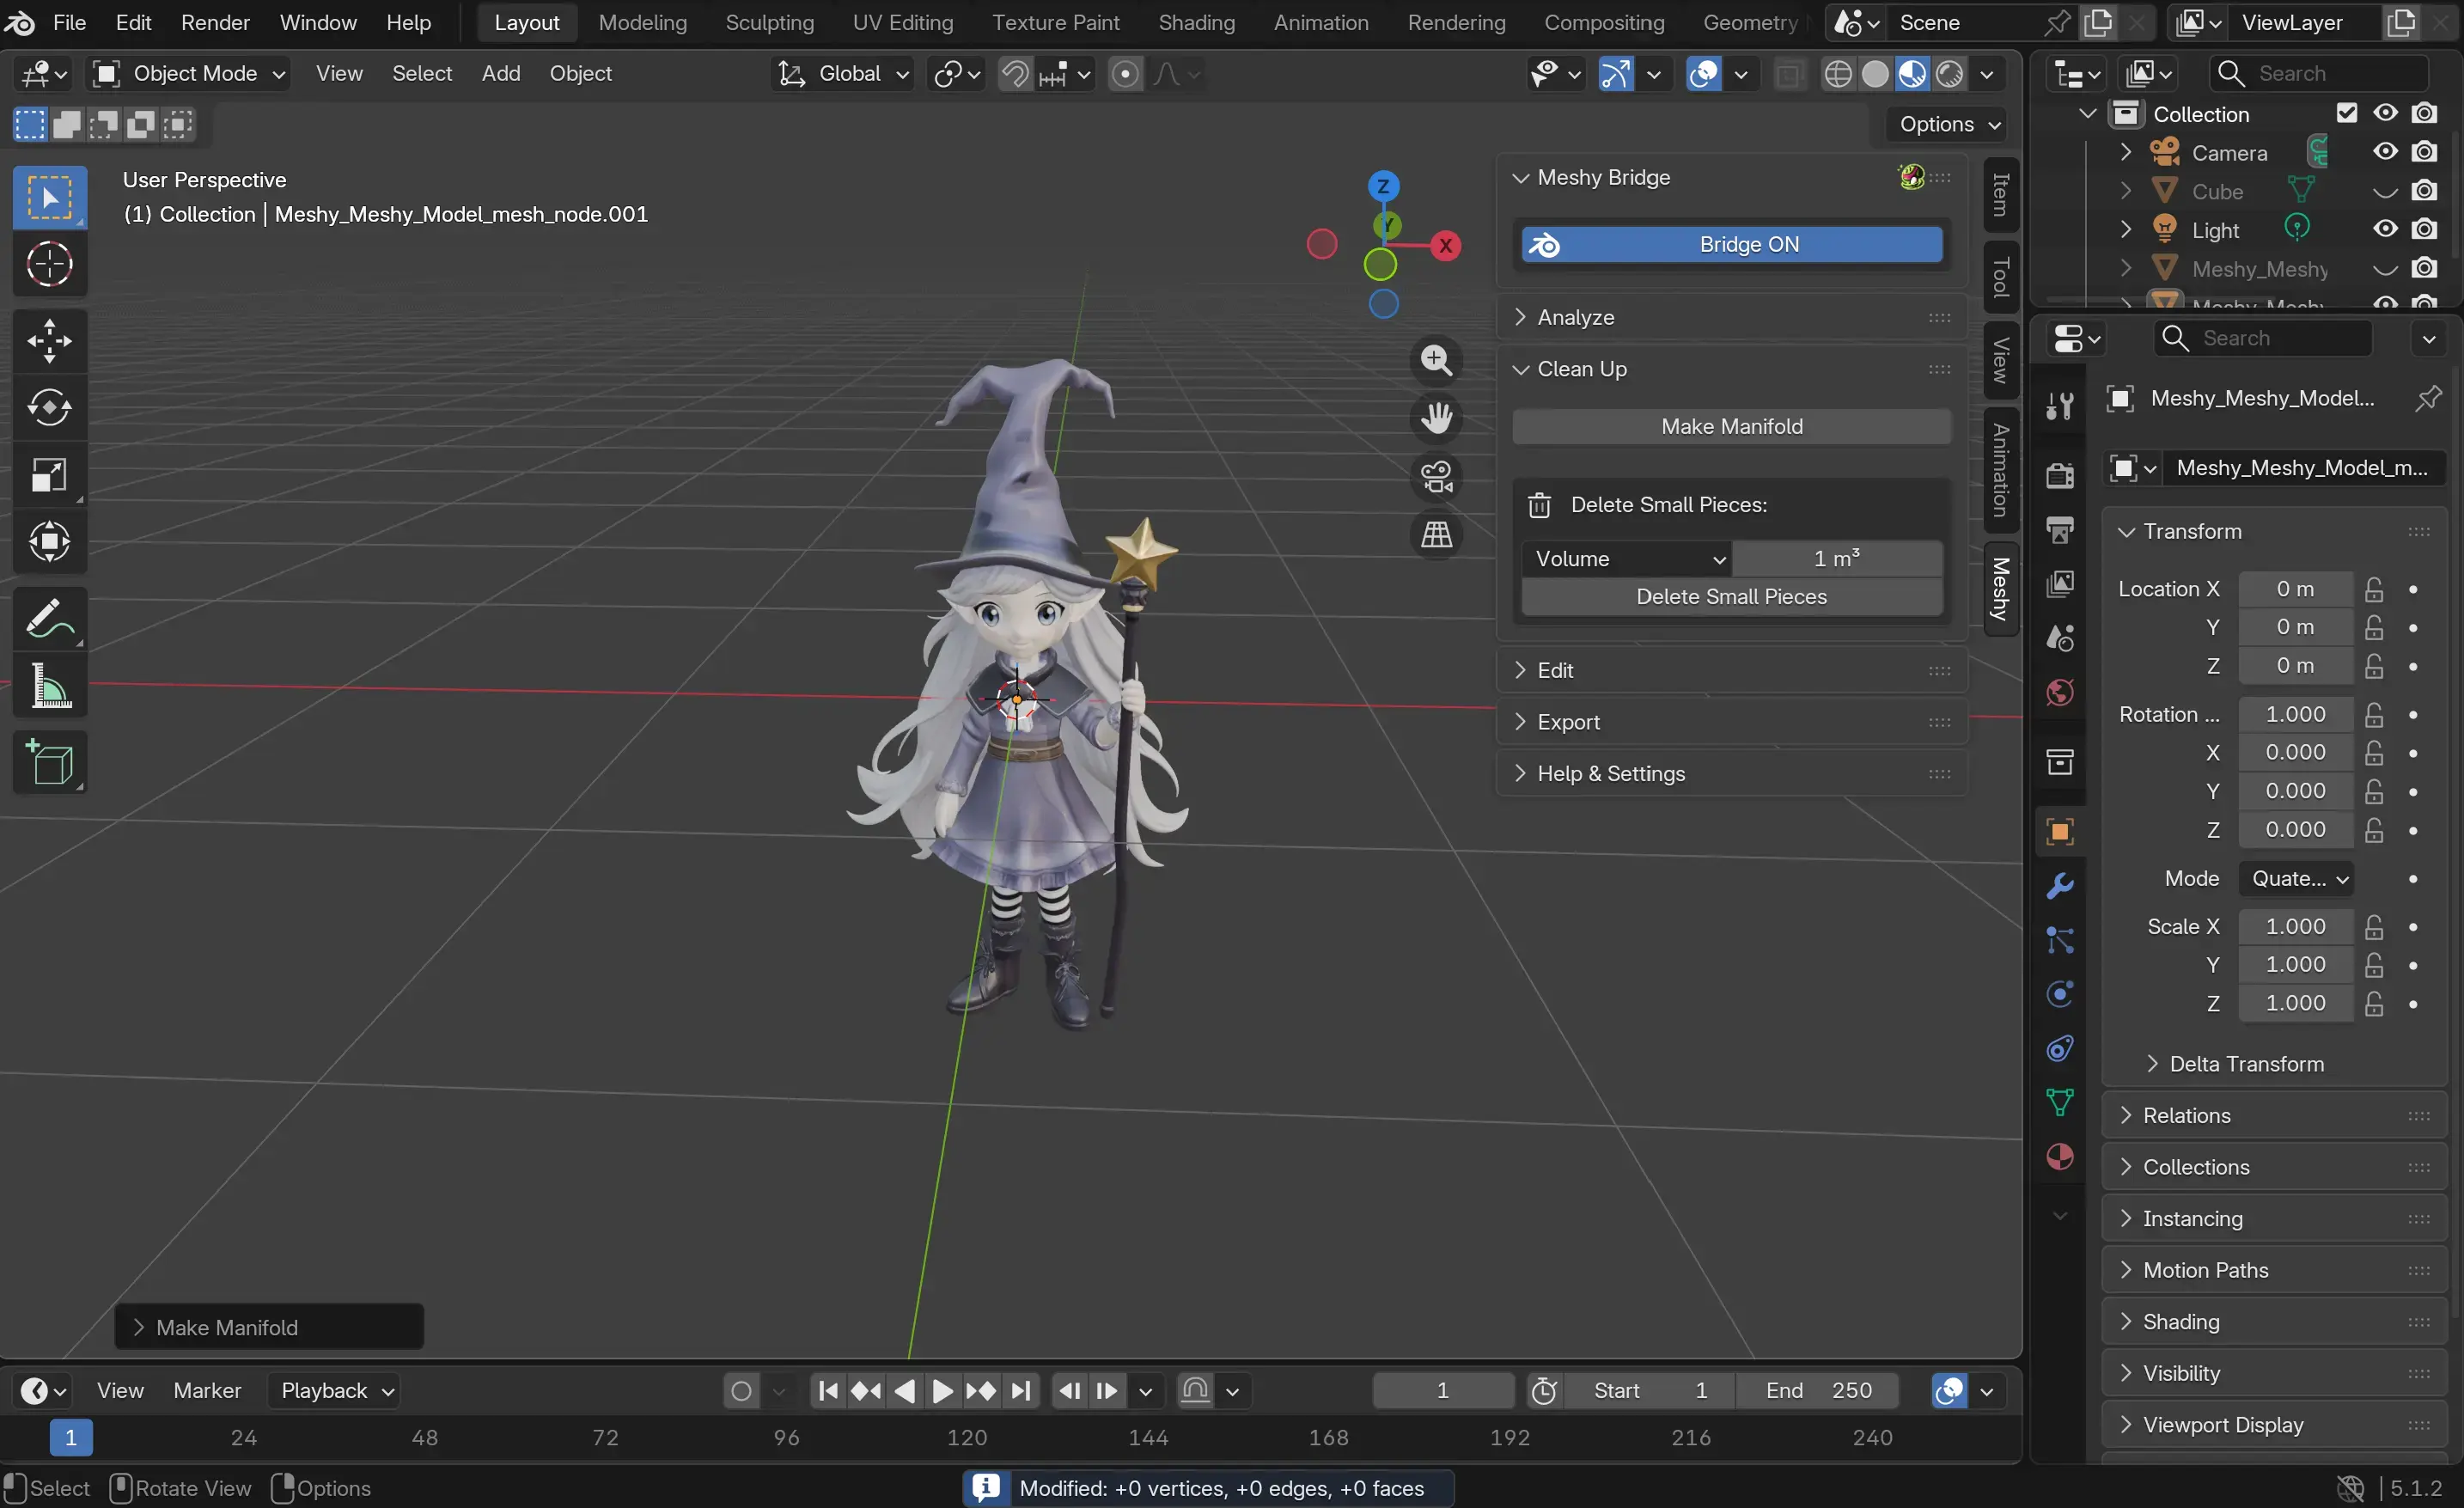Choose the Add Cube tool

point(50,763)
